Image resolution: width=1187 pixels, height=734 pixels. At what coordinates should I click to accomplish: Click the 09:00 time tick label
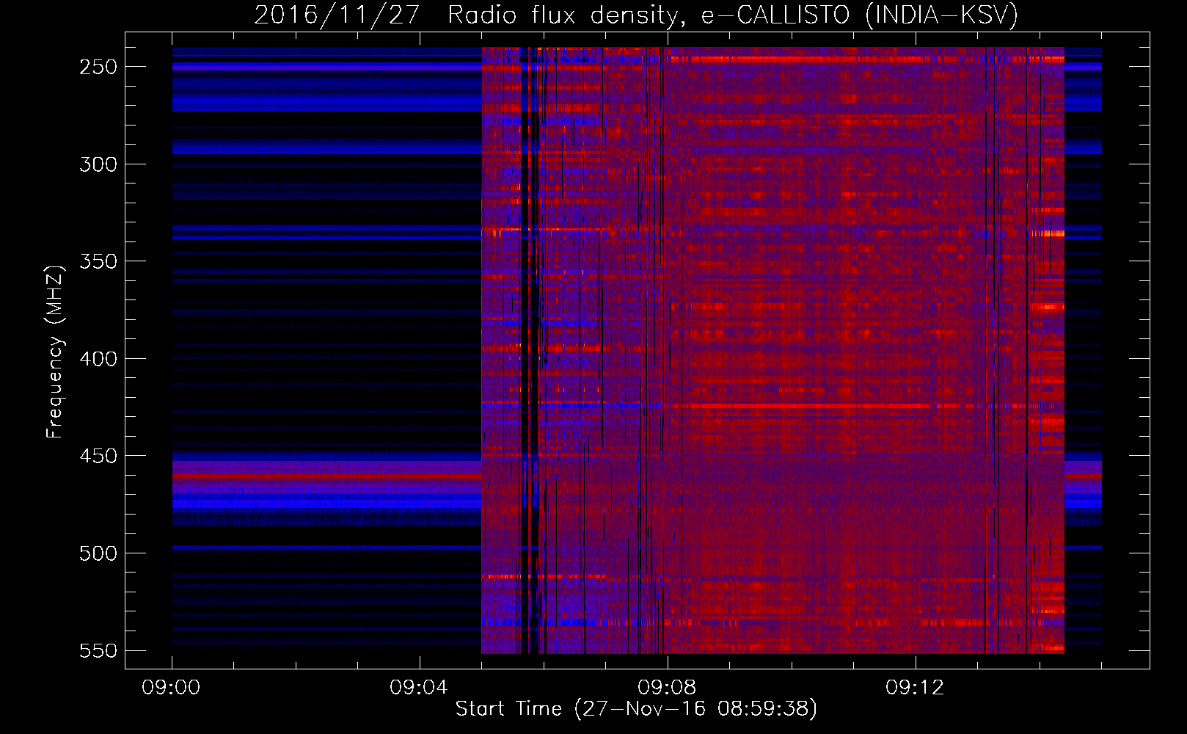(171, 688)
